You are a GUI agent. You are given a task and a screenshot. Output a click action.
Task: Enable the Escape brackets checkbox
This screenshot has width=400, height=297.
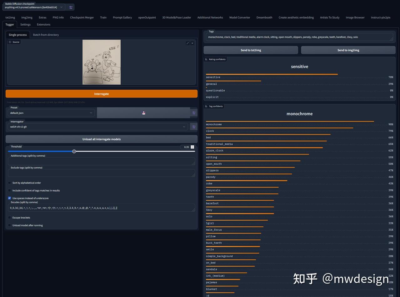pos(9,218)
